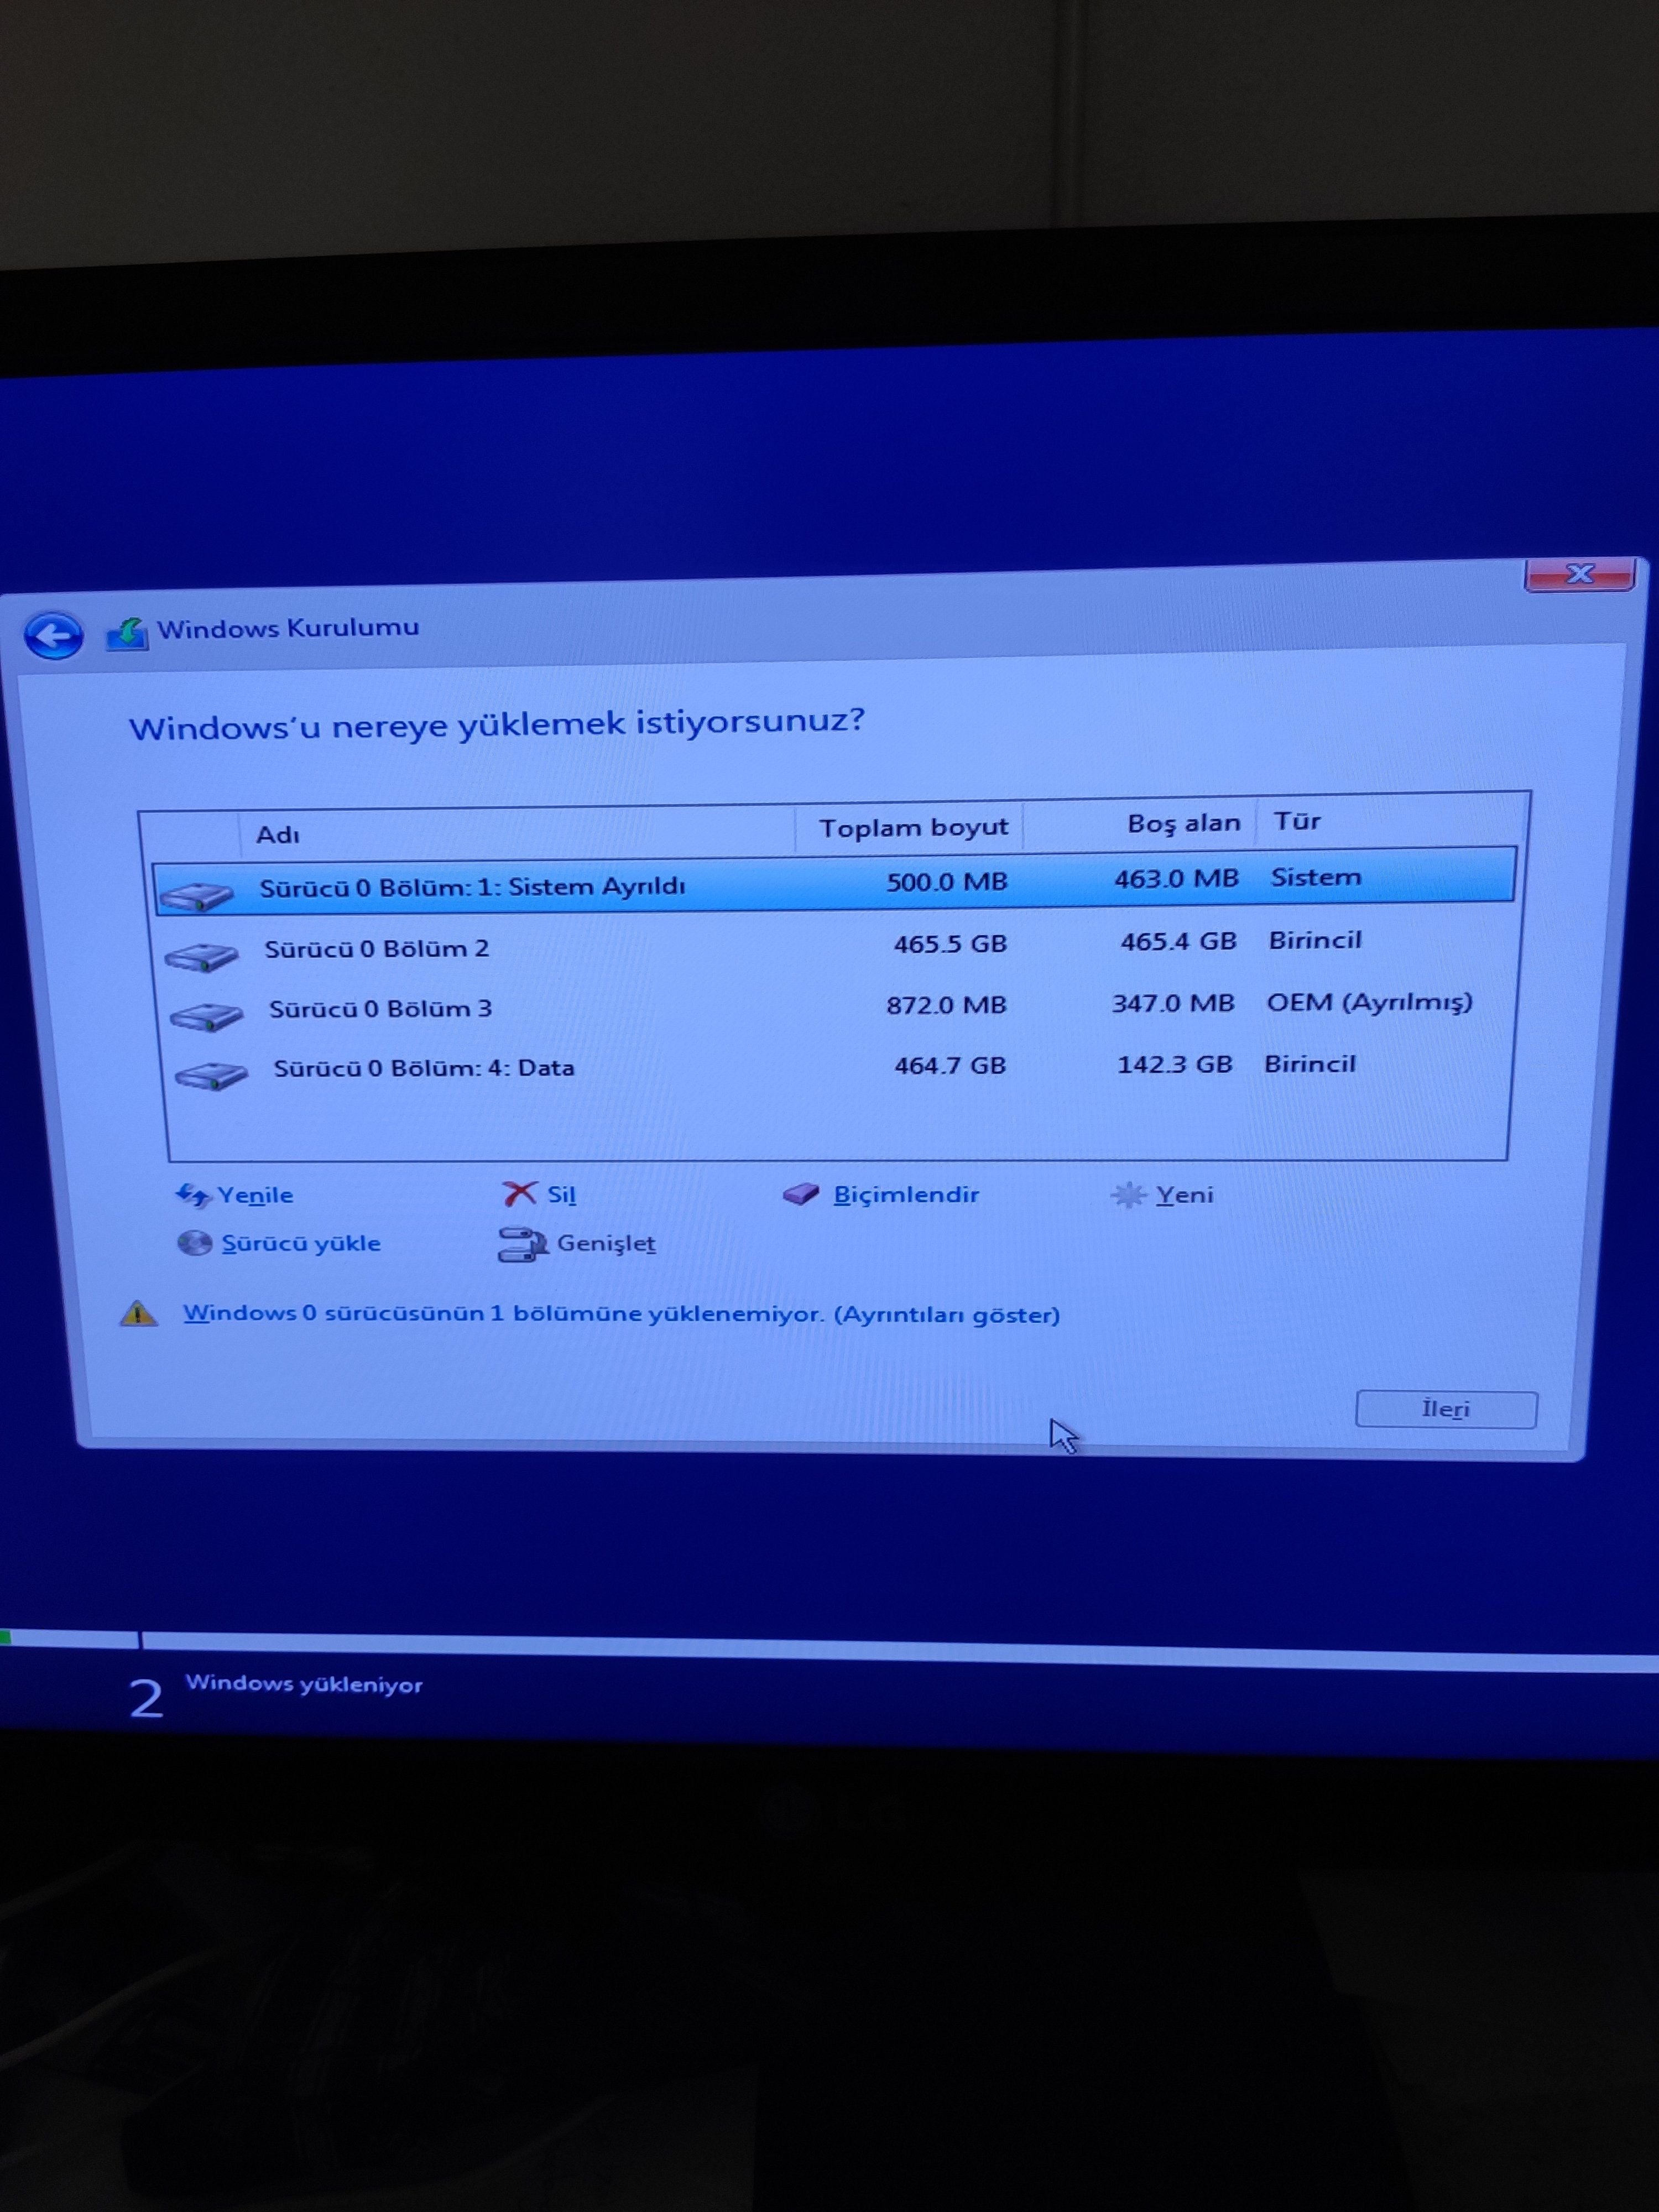Click the Sürücü yükle disc icon
Screen dimensions: 1659x2212
194,1243
